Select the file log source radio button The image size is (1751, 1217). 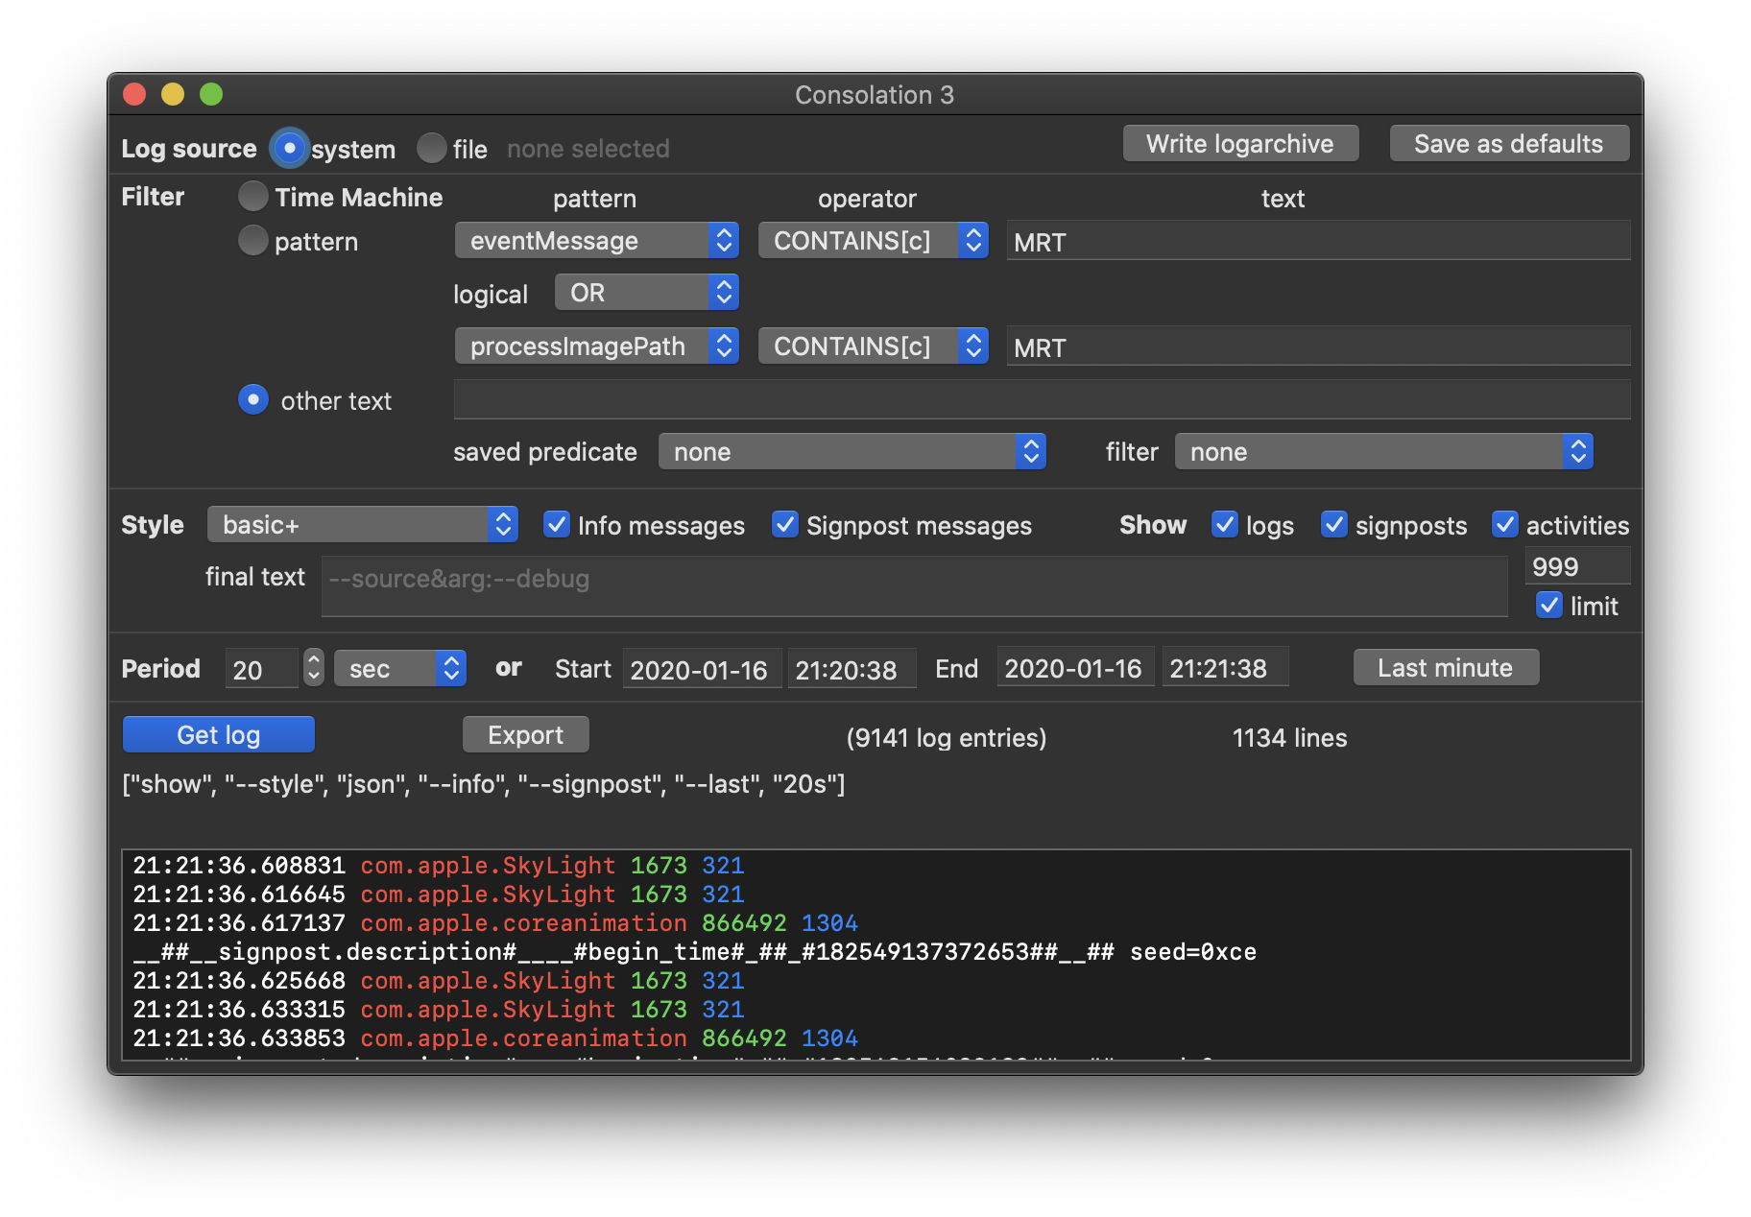click(x=432, y=149)
